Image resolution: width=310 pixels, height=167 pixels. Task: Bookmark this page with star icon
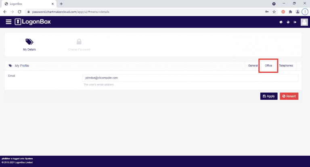(274, 12)
